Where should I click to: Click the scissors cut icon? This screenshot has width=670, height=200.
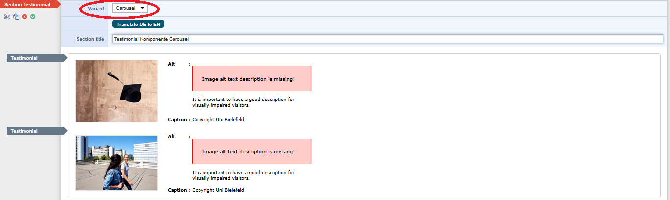tap(7, 17)
